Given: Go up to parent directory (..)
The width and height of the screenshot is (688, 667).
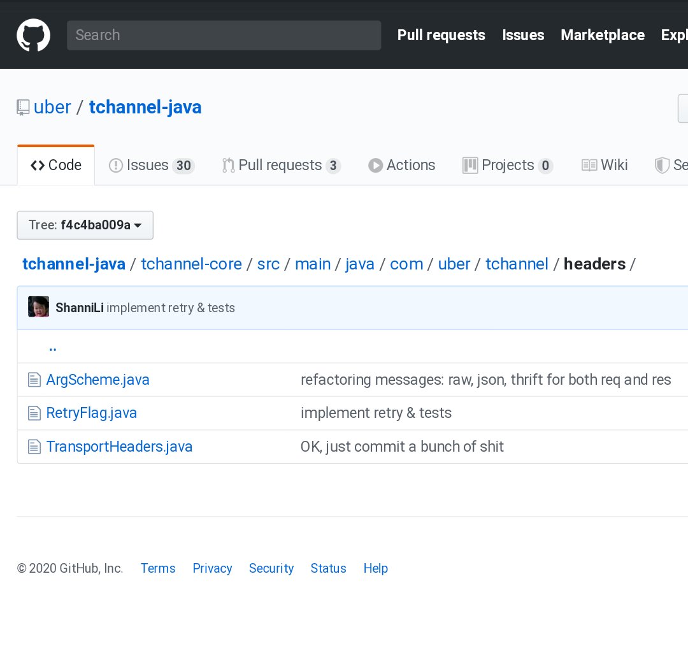Looking at the screenshot, I should click(x=53, y=348).
